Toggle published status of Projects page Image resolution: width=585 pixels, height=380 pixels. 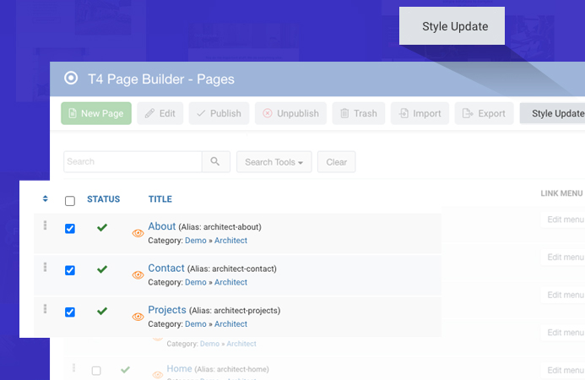[102, 311]
